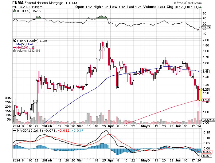This screenshot has width=215, height=163.
Task: Click the FNMA ticker symbol title
Action: coord(18,3)
